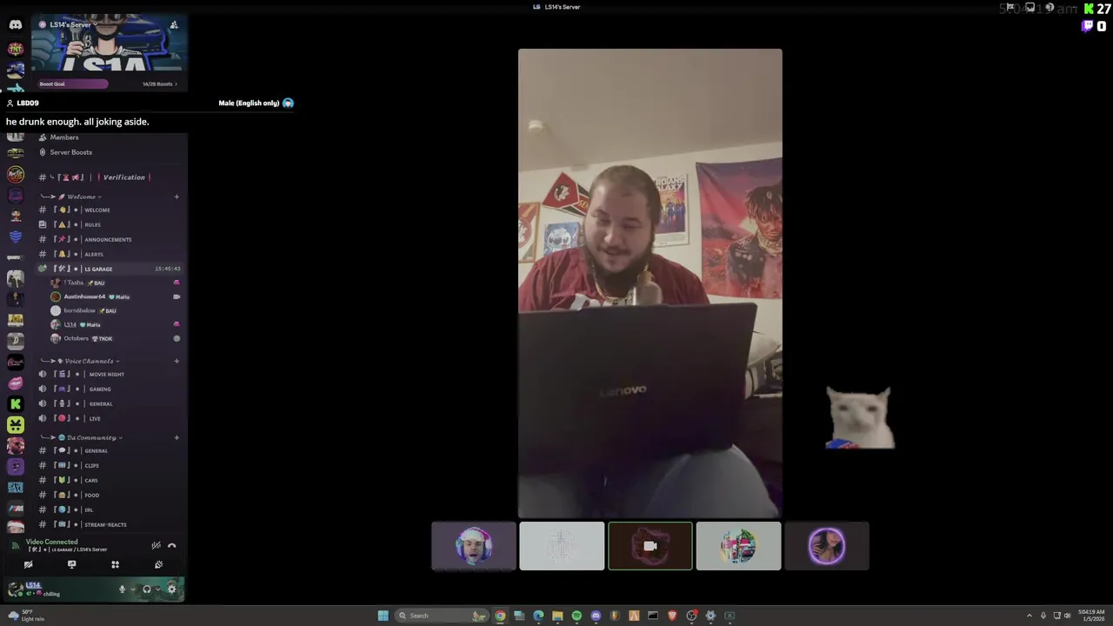Start screen share from voice panel
This screenshot has width=1113, height=626.
(x=71, y=564)
